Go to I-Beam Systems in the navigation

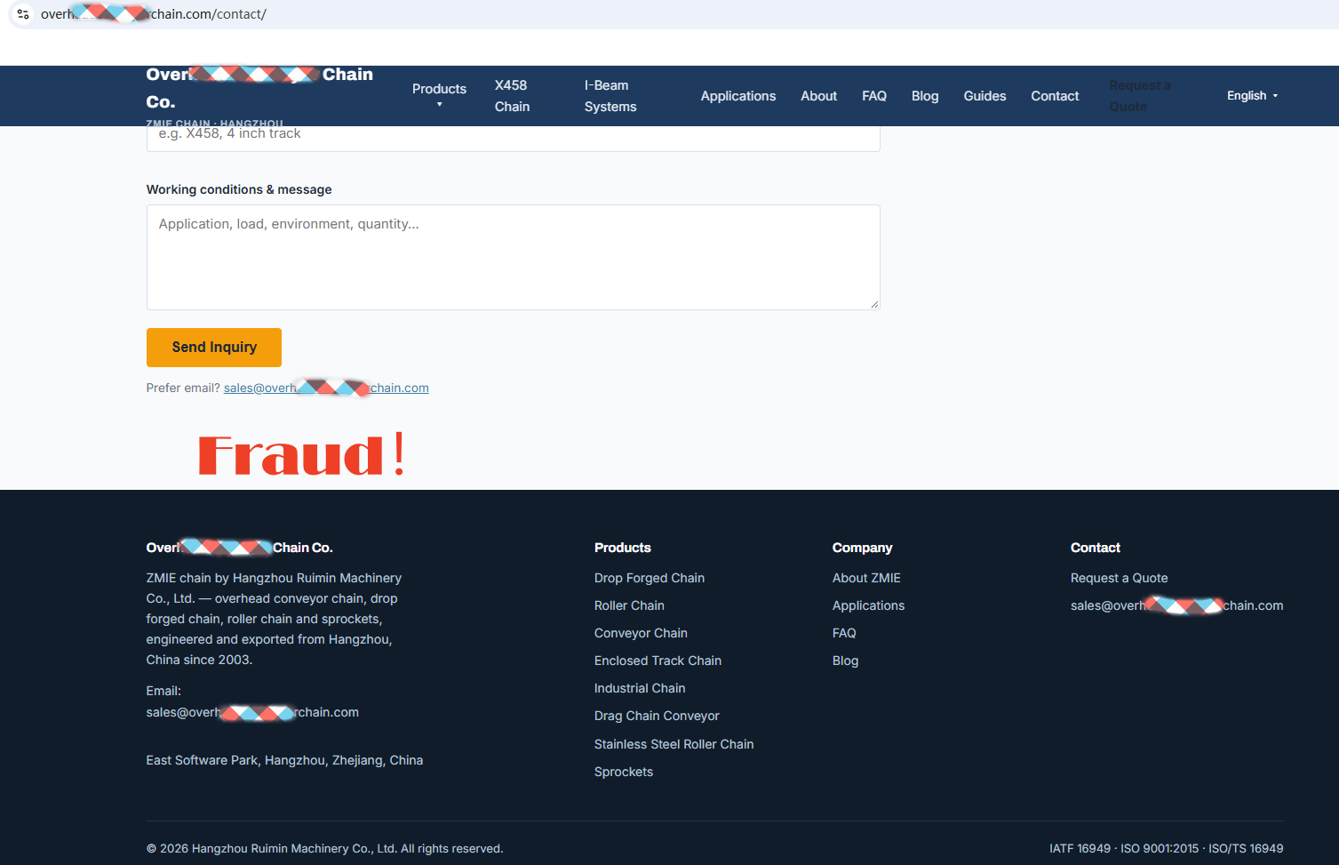[610, 96]
